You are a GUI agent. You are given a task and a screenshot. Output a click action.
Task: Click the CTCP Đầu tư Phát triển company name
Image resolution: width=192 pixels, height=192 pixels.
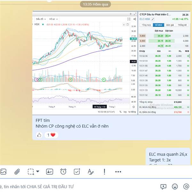(x=155, y=14)
